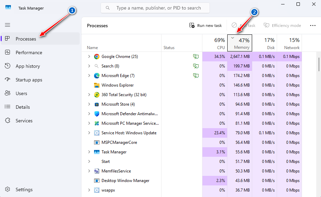Click the Search process magnifier icon

click(x=96, y=66)
